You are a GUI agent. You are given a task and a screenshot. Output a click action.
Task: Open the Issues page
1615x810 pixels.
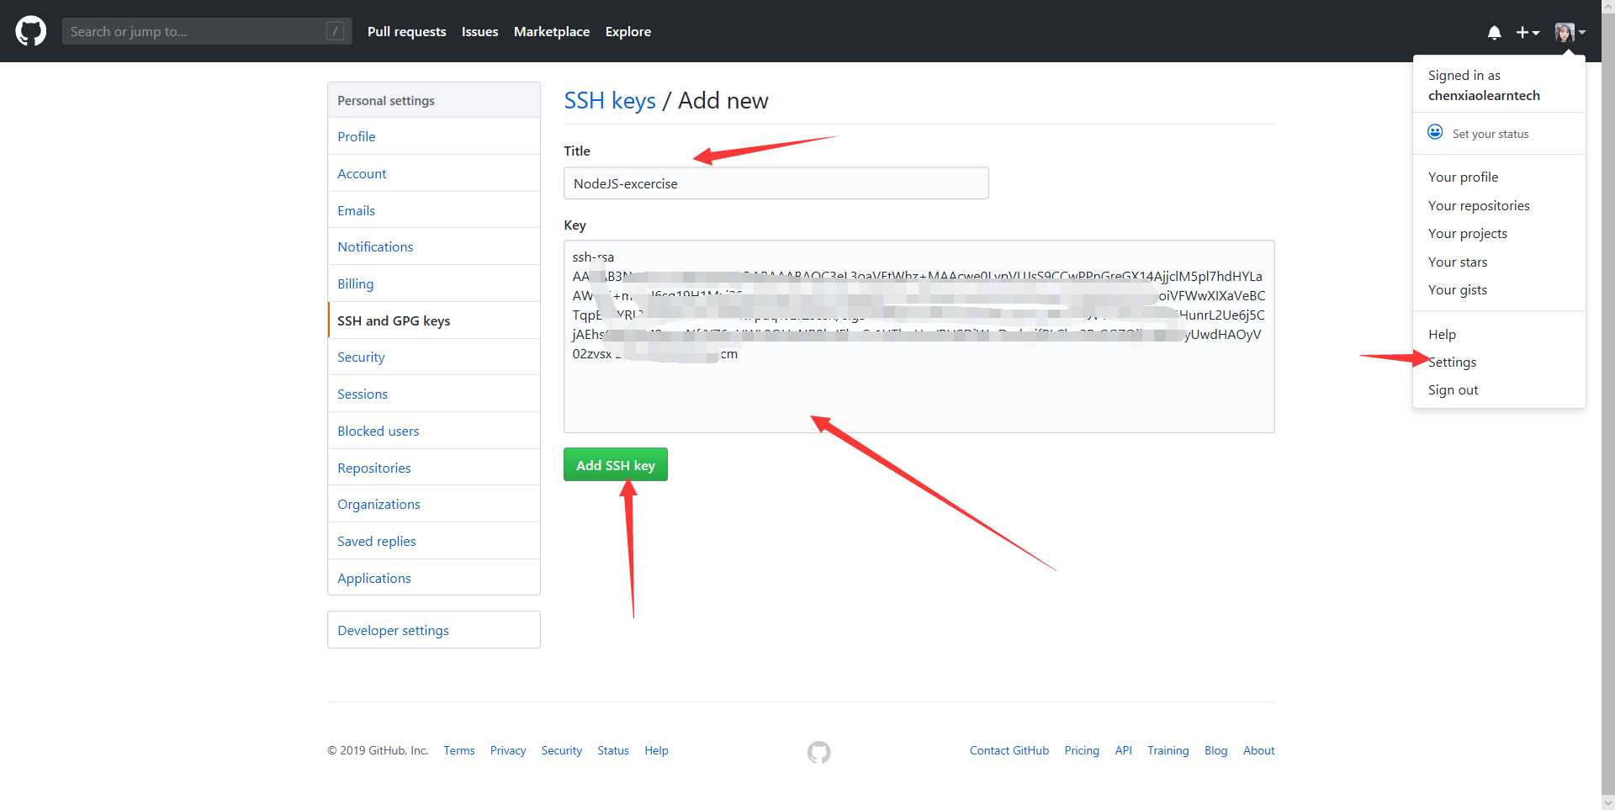[x=479, y=31]
